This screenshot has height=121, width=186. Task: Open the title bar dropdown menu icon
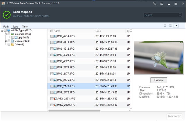(162, 4)
